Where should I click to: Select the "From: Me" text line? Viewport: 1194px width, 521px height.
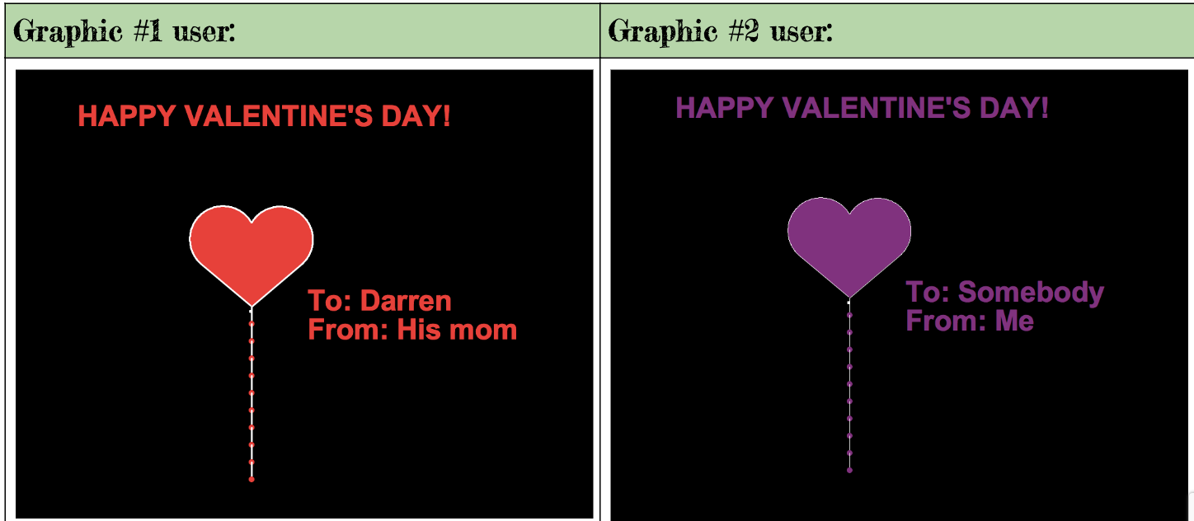pos(970,321)
